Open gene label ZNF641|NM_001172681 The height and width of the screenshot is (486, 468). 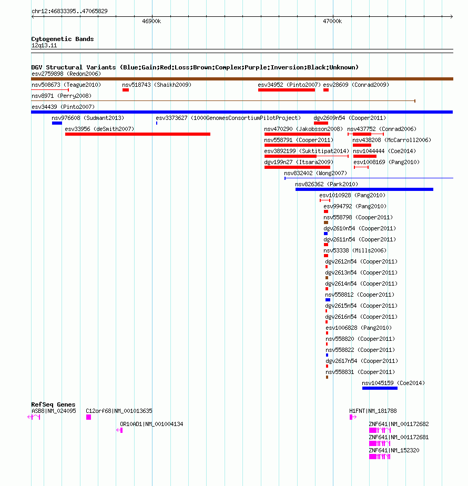[x=399, y=437]
